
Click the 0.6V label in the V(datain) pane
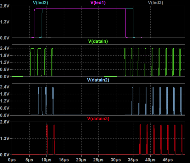(x=5, y=69)
